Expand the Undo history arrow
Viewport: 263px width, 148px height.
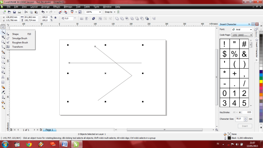click(47, 12)
